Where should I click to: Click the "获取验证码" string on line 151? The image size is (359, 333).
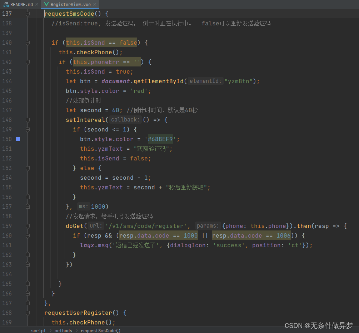[151, 149]
